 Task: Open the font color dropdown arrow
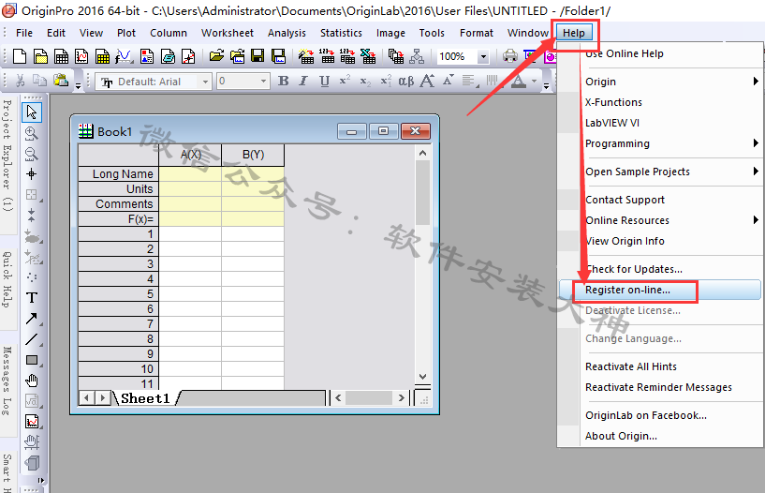click(x=535, y=81)
